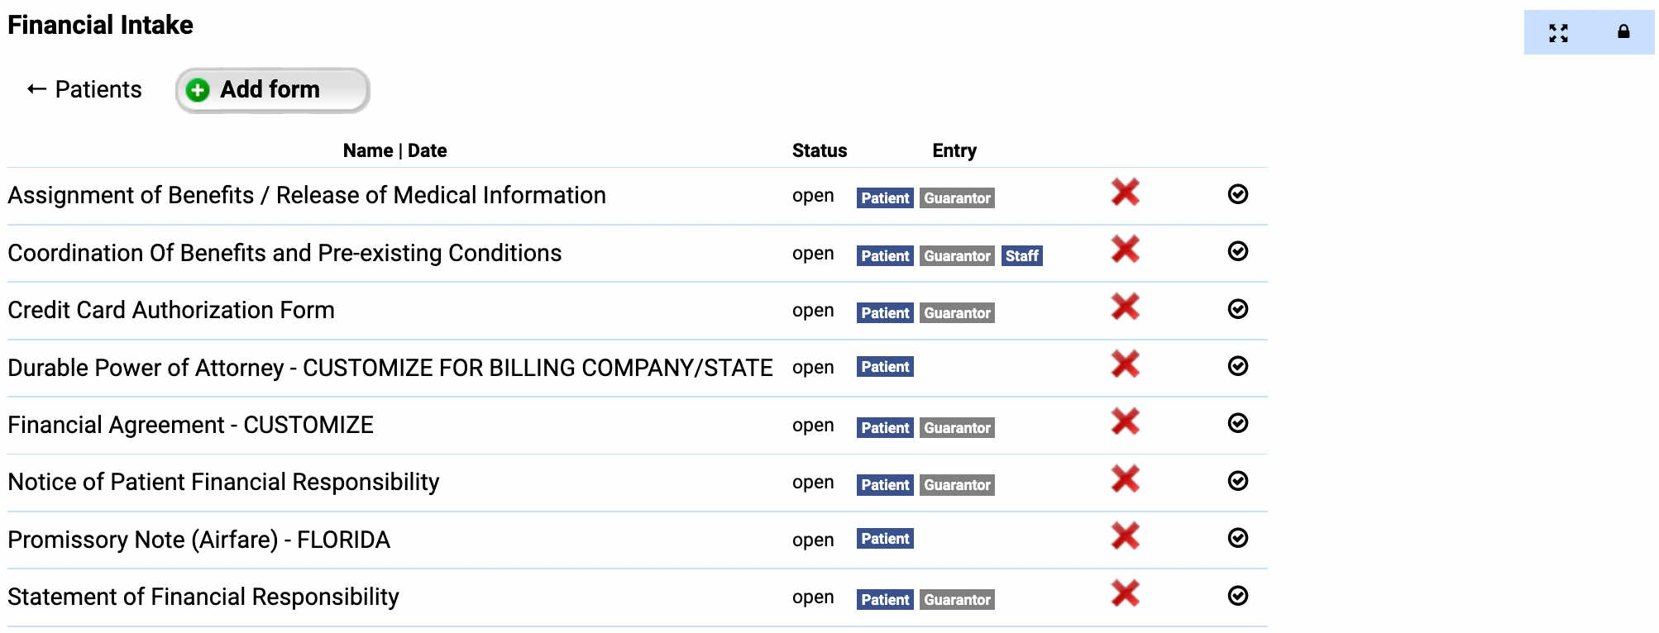Open the Name | Date column sorting

click(x=394, y=150)
